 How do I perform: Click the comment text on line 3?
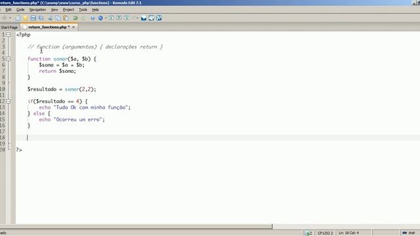point(95,47)
